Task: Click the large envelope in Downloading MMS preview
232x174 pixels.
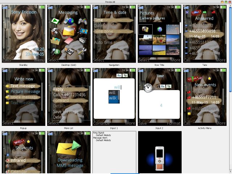Action: (x=69, y=148)
